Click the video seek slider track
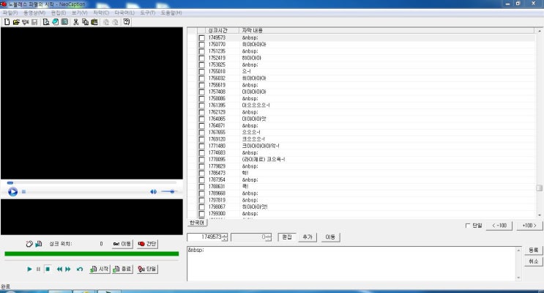 (x=92, y=182)
